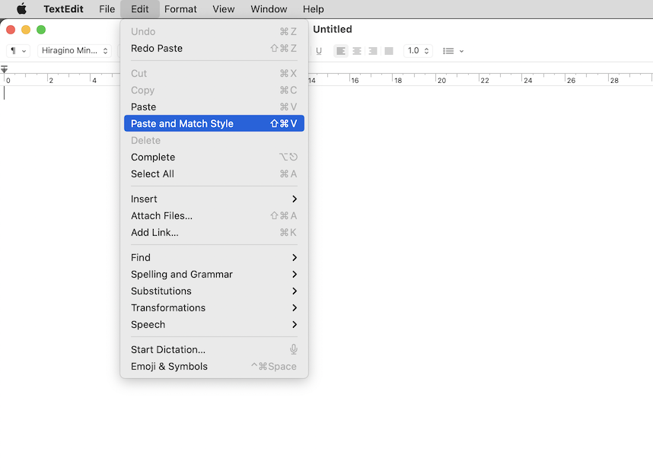Expand the Substitutions submenu
This screenshot has width=653, height=471.
214,291
